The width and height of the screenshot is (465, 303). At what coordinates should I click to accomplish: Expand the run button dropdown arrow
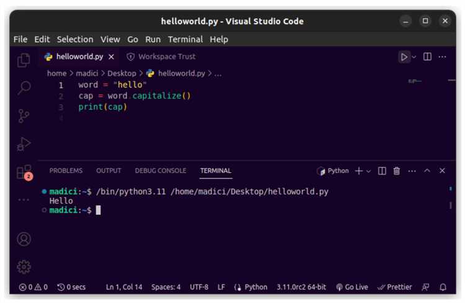[x=414, y=56]
